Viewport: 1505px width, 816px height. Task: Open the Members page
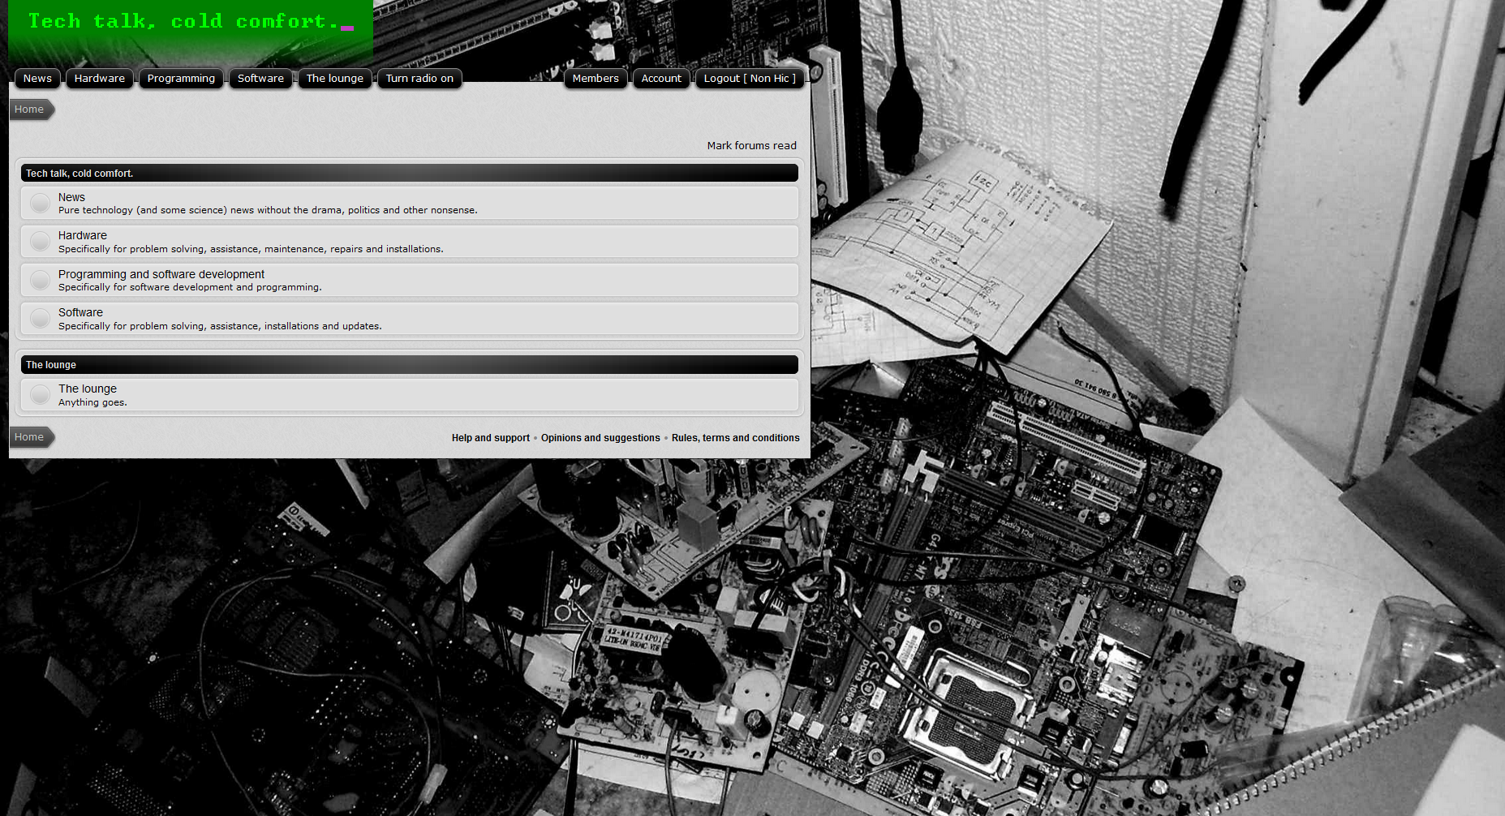[596, 79]
